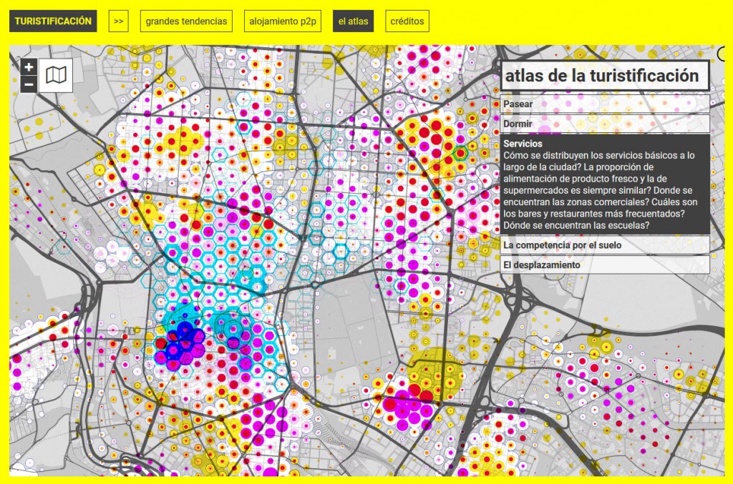The height and width of the screenshot is (484, 733).
Task: Switch to the alojamiento p2p tab
Action: [283, 21]
